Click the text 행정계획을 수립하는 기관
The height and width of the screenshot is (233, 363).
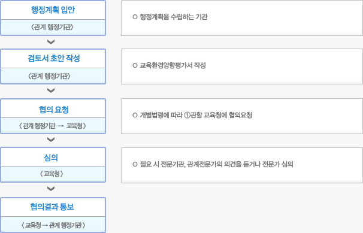point(174,17)
